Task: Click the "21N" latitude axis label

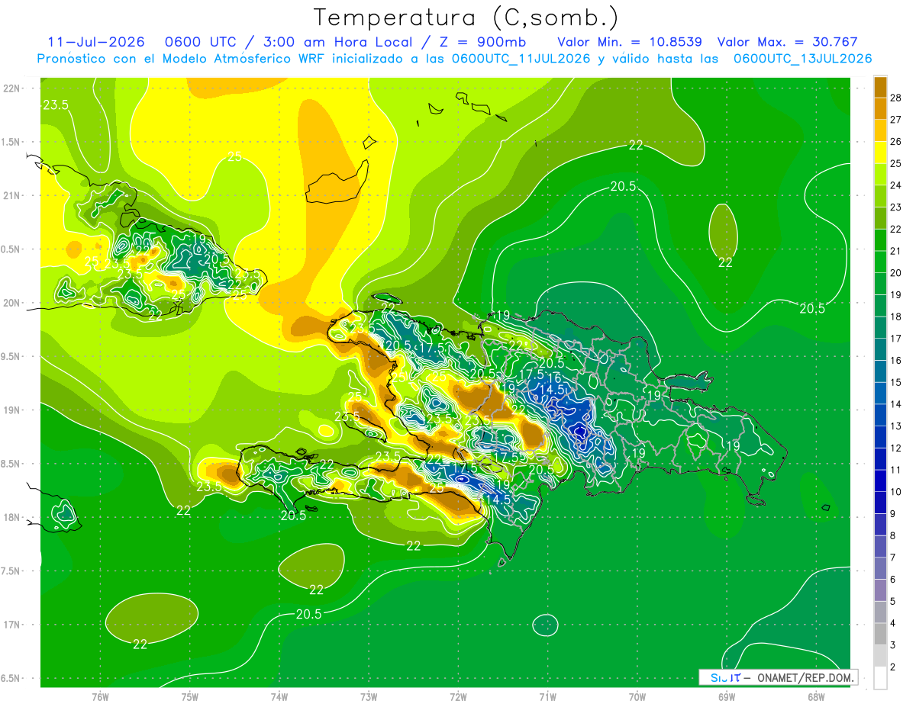Action: pos(11,195)
